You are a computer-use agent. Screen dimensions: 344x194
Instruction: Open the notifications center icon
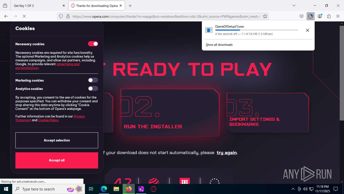pyautogui.click(x=336, y=189)
